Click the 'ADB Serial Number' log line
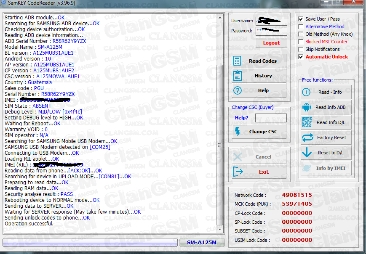 pyautogui.click(x=45, y=41)
